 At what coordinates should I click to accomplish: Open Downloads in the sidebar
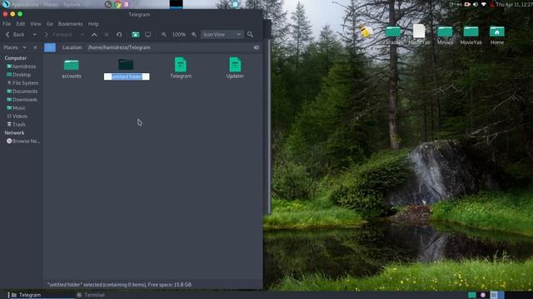22,100
